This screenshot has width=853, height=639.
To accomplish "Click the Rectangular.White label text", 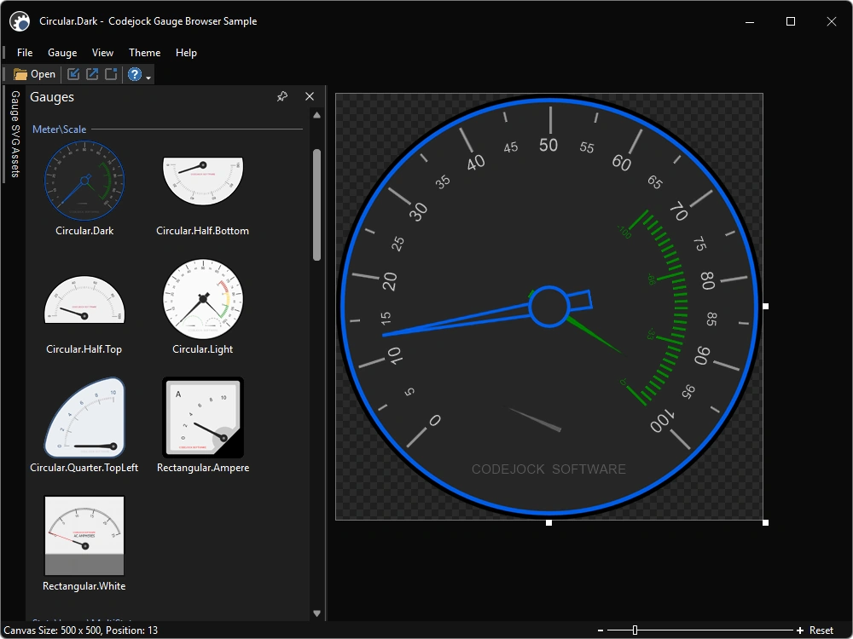I will (84, 586).
